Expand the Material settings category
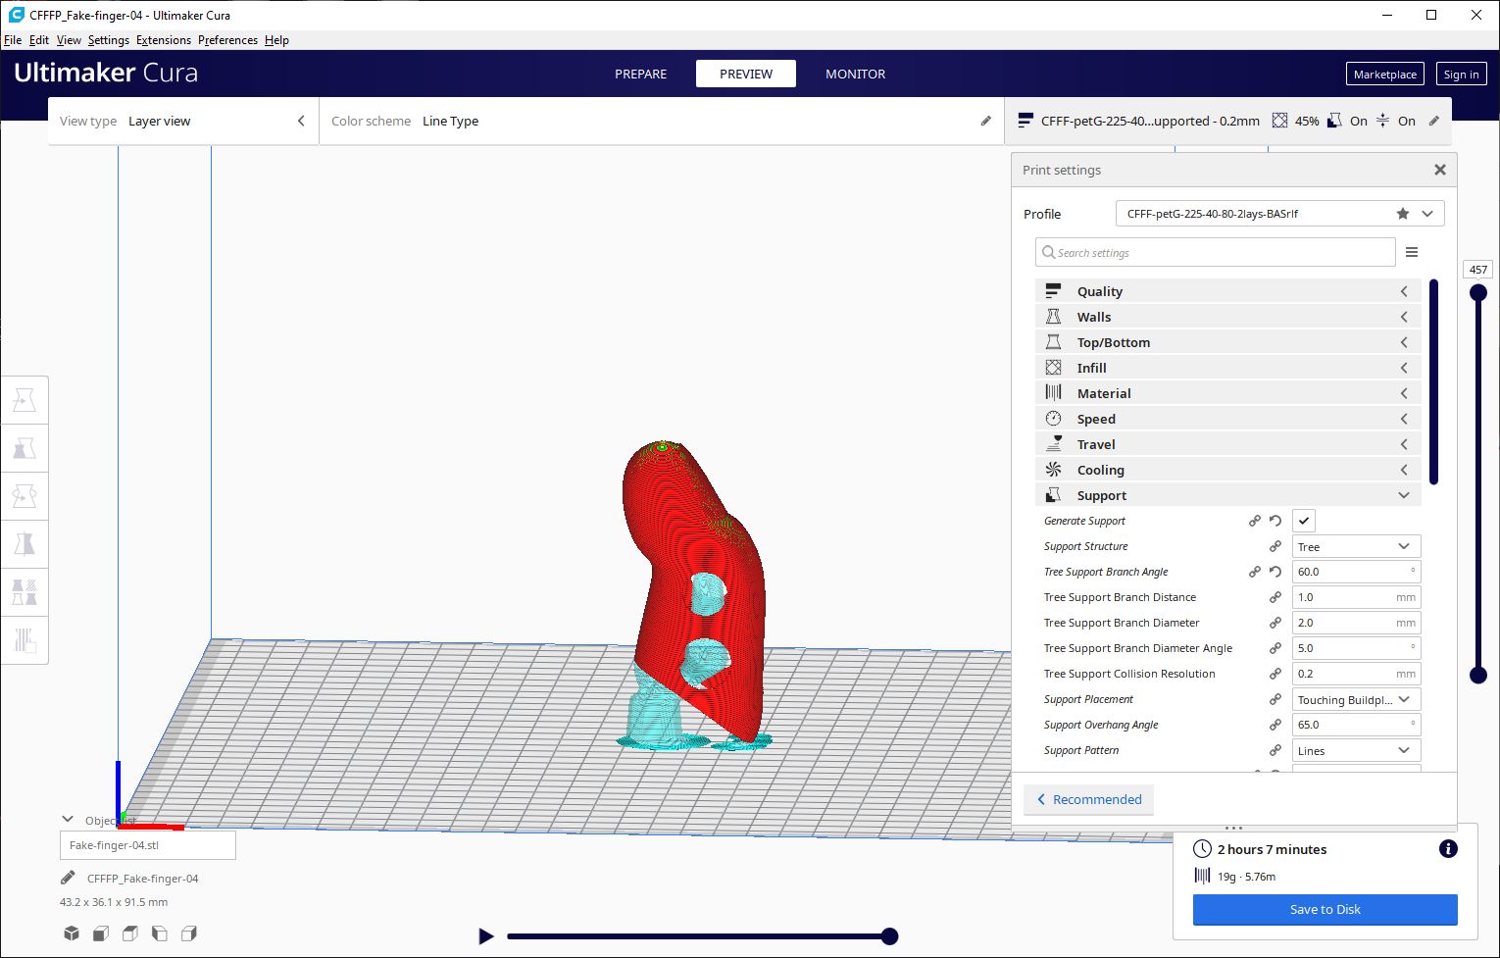 [x=1227, y=393]
